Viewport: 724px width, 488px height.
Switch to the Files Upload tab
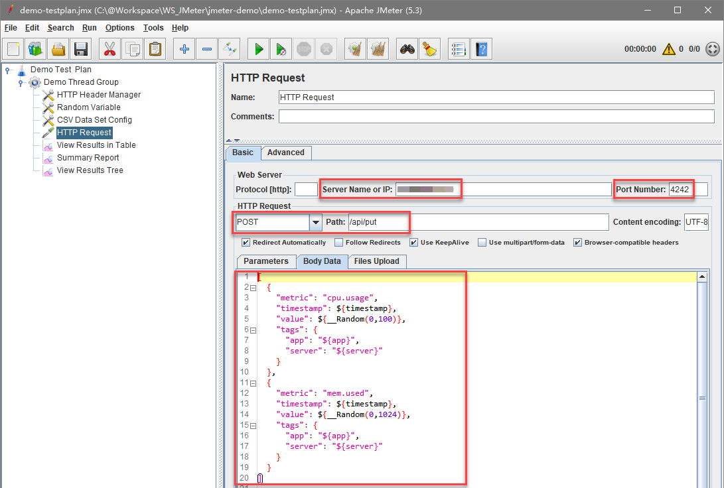(x=377, y=261)
